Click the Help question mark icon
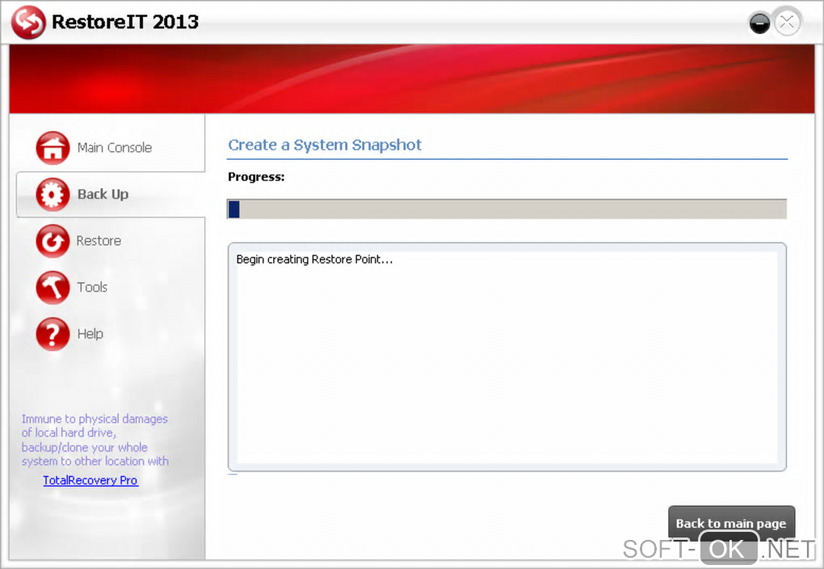824x569 pixels. 53,334
